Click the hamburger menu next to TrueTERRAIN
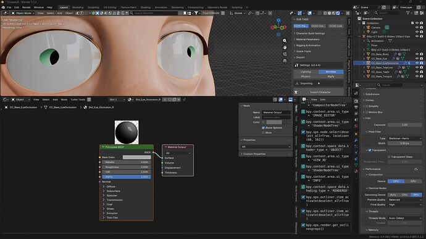426x239 pixels. (x=223, y=13)
